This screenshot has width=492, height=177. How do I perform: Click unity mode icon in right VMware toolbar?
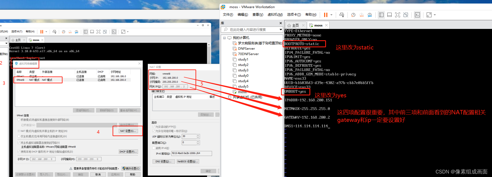pos(406,15)
